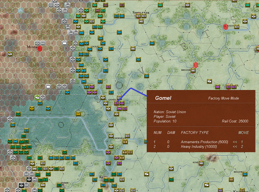Image resolution: width=259 pixels, height=192 pixels.
Task: Click the Bryansk city label on the map
Action: [x=186, y=70]
